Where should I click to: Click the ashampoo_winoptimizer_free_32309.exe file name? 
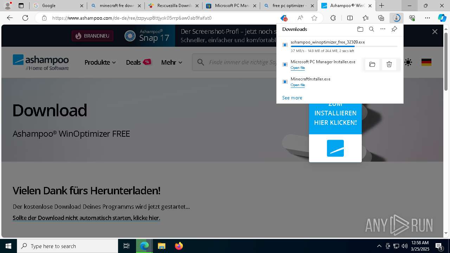click(328, 42)
